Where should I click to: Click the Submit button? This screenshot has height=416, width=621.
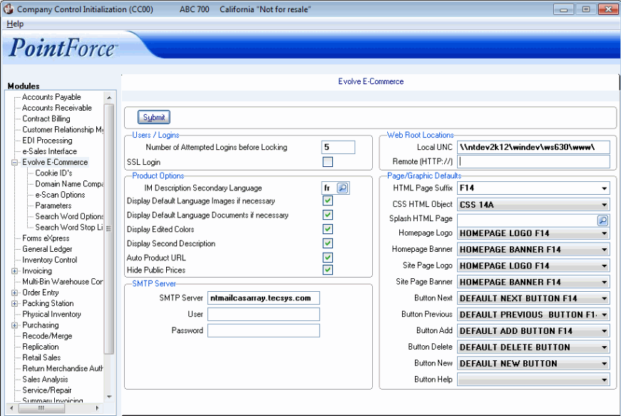[x=154, y=117]
